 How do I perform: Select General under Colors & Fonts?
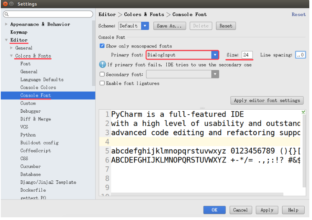pyautogui.click(x=29, y=72)
